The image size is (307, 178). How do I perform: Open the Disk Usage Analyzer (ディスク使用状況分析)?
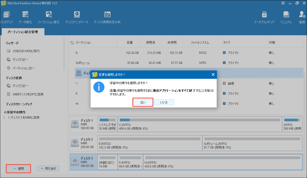pyautogui.click(x=107, y=17)
